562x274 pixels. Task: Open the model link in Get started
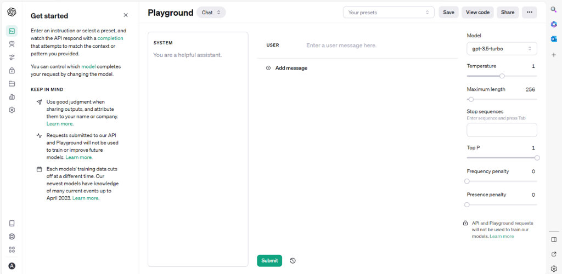(88, 66)
